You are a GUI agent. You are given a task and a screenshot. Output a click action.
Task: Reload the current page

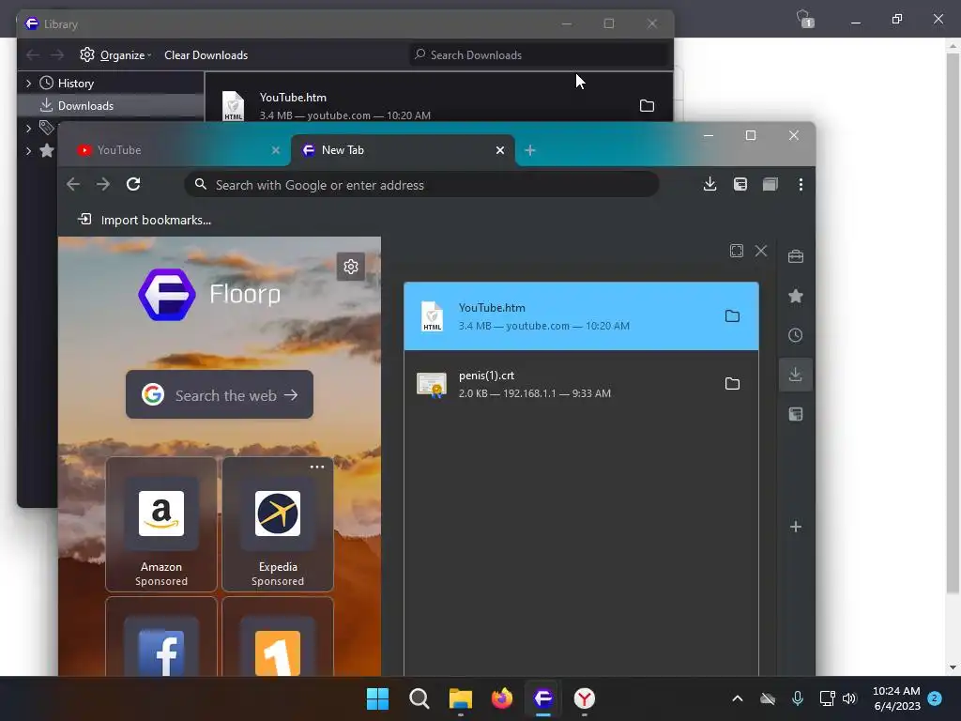[133, 184]
